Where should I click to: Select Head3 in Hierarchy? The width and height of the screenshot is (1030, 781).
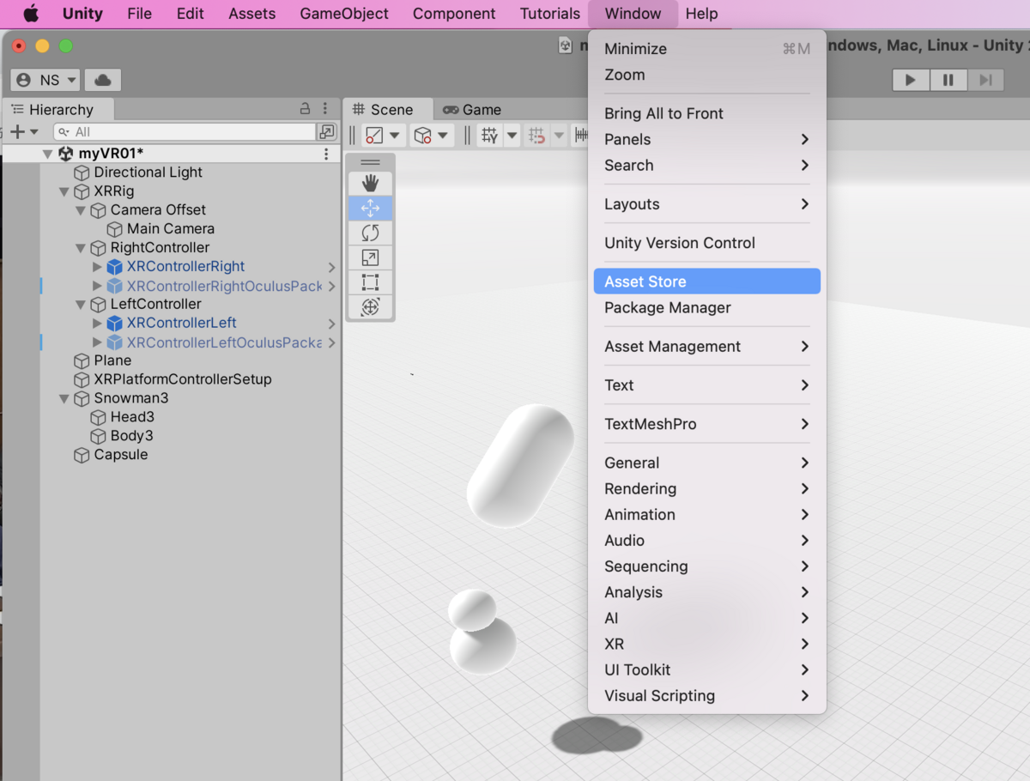(x=132, y=417)
